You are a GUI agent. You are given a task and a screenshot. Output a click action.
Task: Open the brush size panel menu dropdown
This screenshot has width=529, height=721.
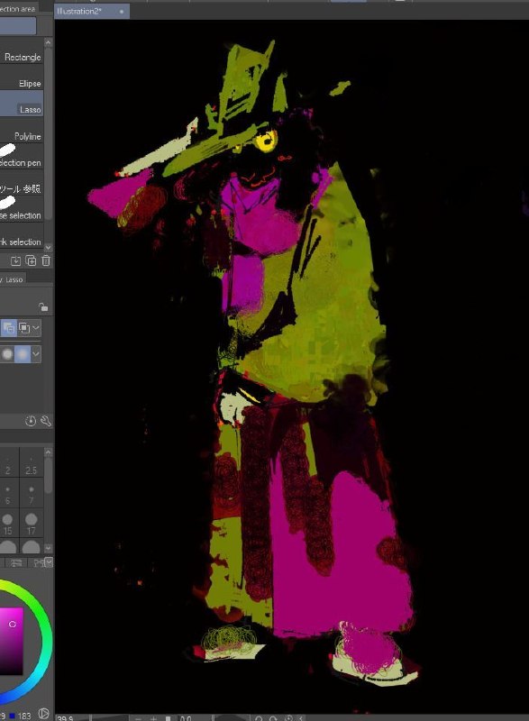[x=49, y=562]
